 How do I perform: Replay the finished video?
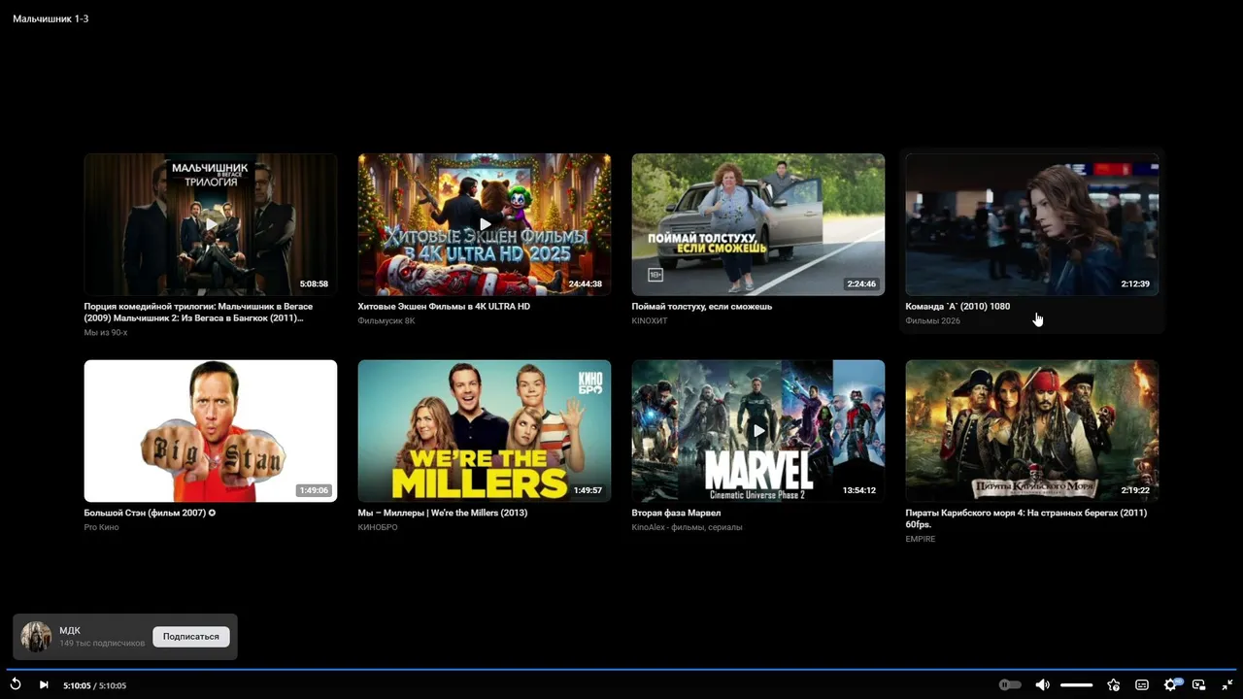pos(16,684)
